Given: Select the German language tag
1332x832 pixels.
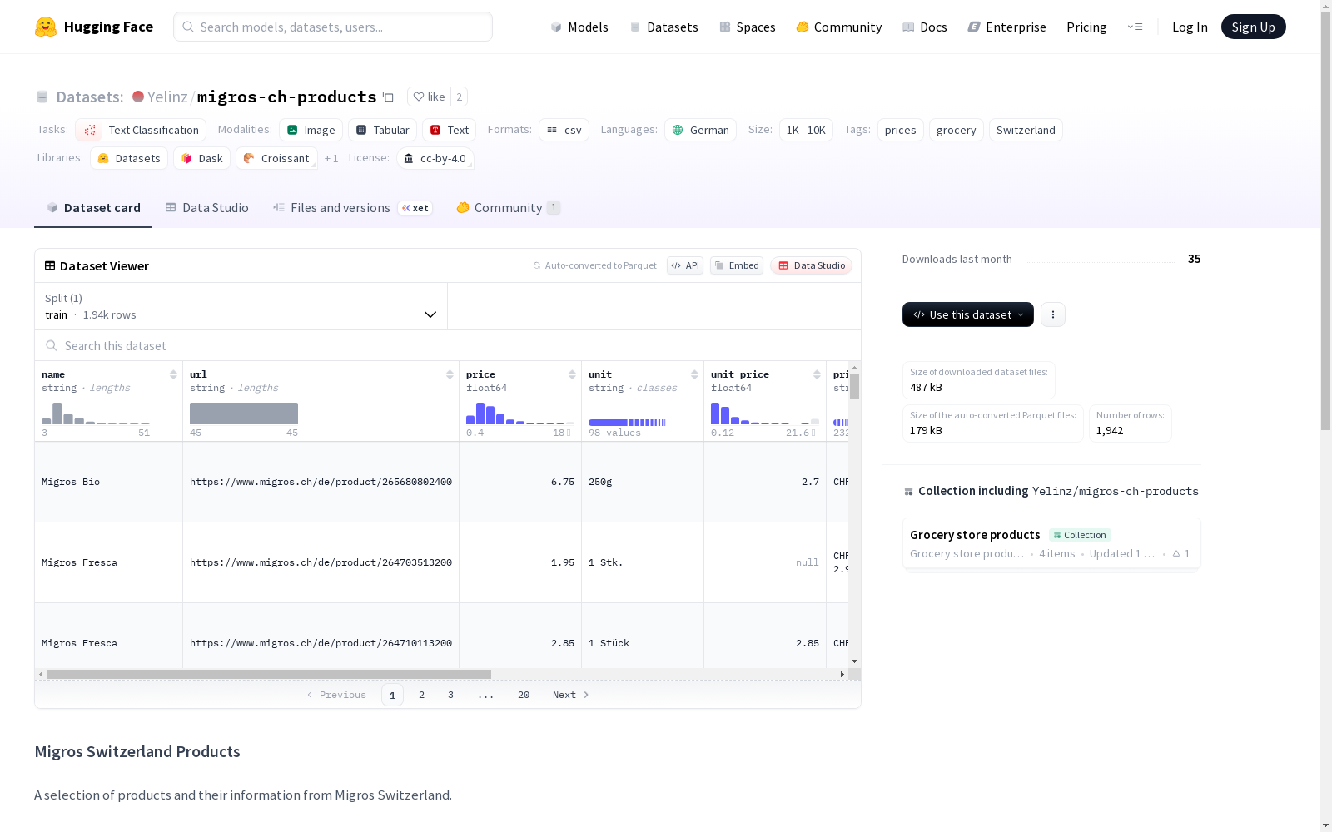Looking at the screenshot, I should [701, 130].
